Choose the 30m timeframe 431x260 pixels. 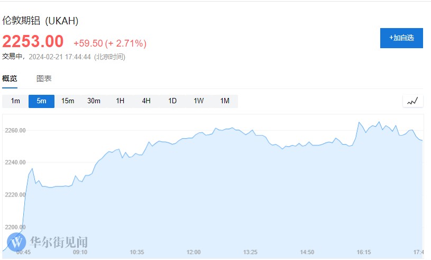point(94,101)
